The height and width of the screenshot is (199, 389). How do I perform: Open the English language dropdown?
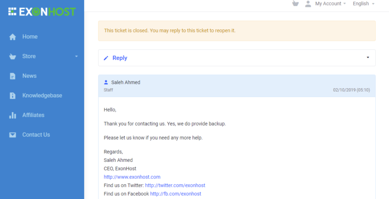(x=363, y=4)
